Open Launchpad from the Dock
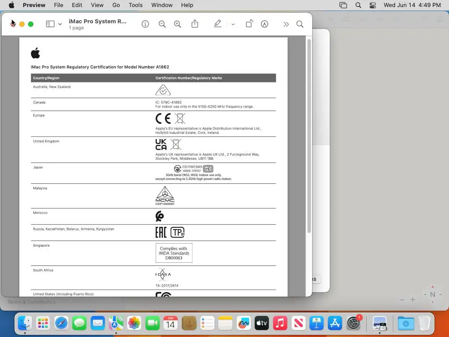Image resolution: width=449 pixels, height=337 pixels. click(x=43, y=323)
